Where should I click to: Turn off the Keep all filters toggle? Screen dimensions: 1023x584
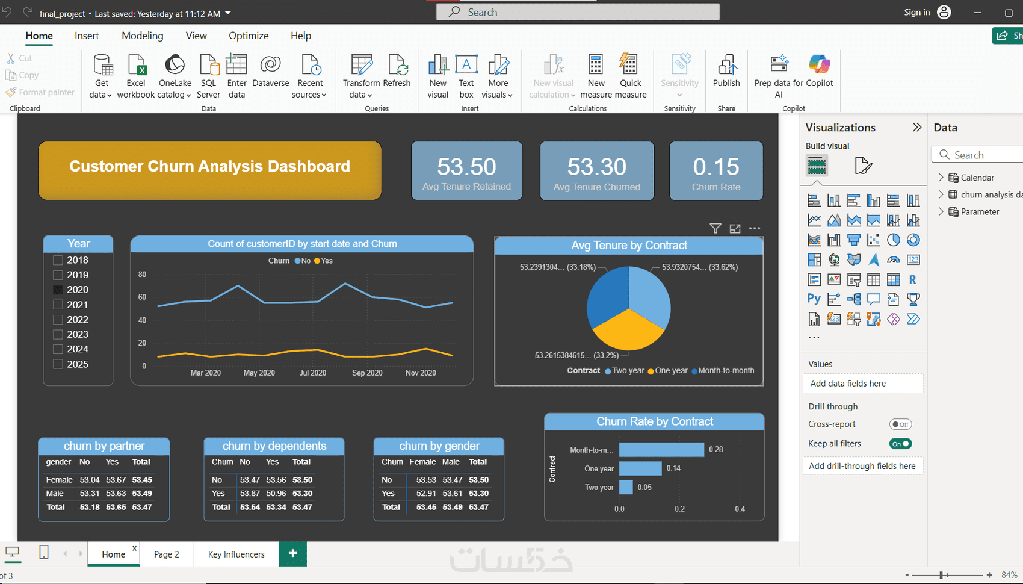[900, 444]
